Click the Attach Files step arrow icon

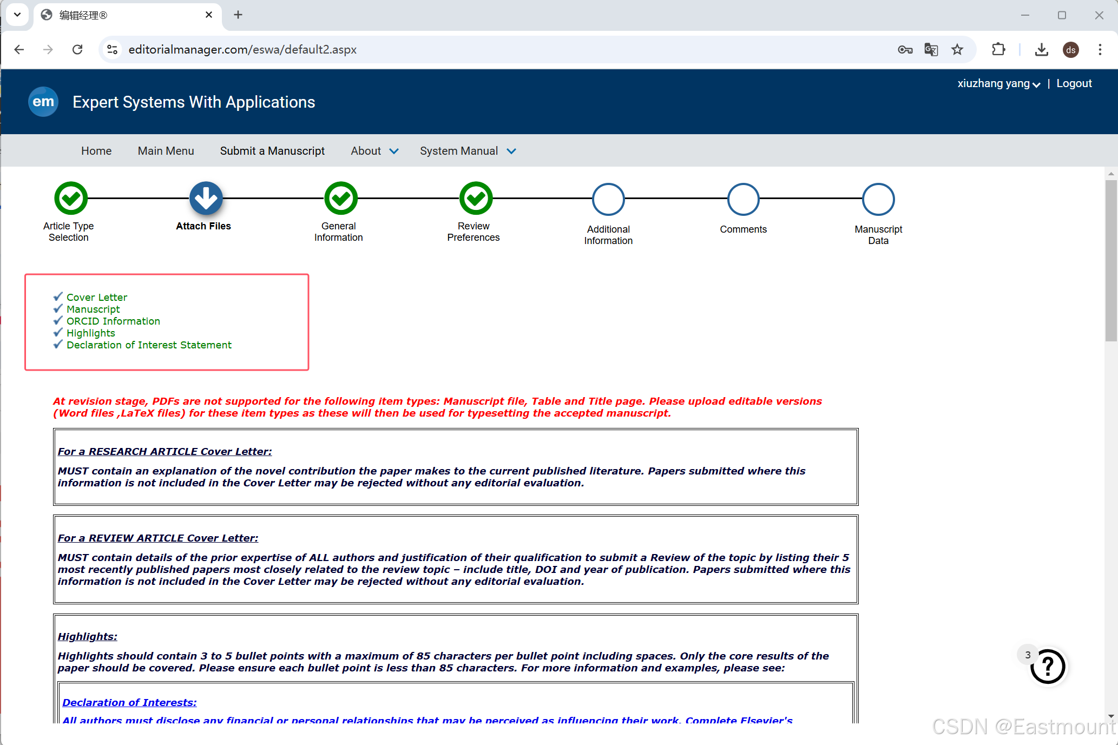click(x=206, y=199)
